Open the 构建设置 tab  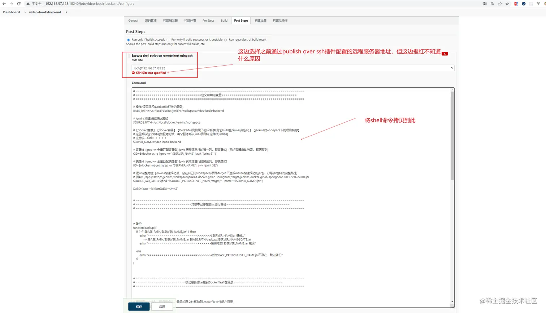coord(260,21)
